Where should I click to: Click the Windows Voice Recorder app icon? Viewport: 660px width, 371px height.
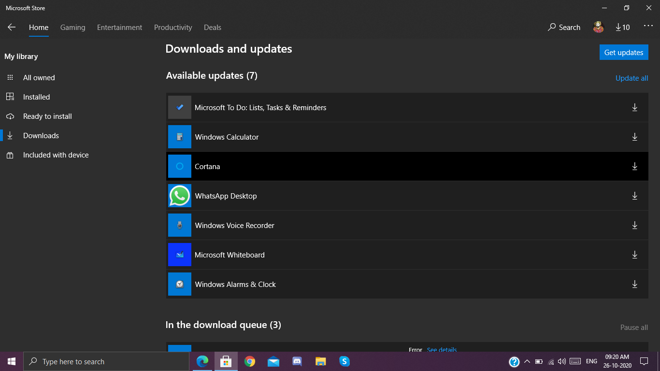[180, 225]
